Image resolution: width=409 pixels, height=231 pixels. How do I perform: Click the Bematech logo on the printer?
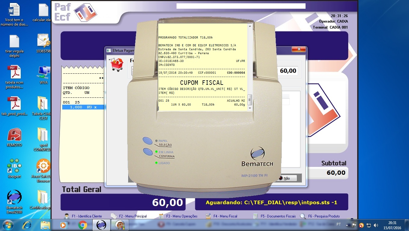tap(257, 157)
